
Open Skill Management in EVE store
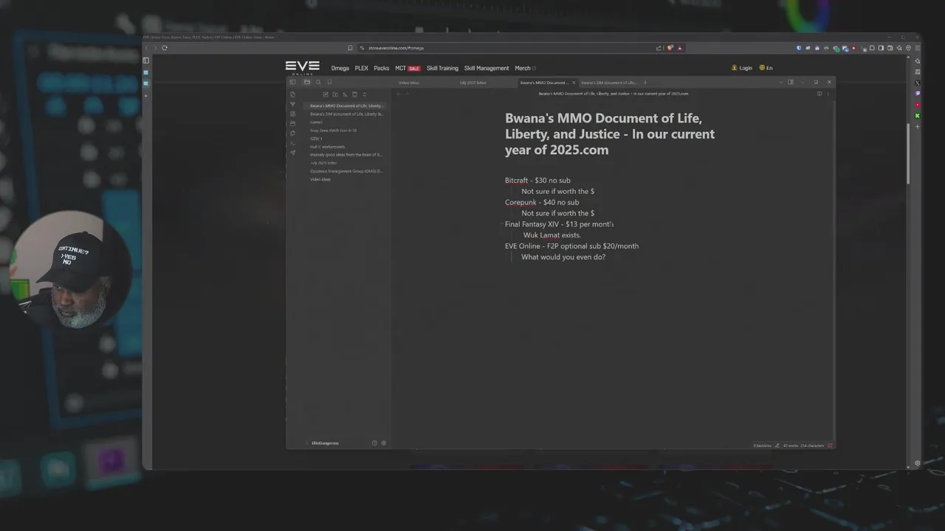(x=487, y=68)
